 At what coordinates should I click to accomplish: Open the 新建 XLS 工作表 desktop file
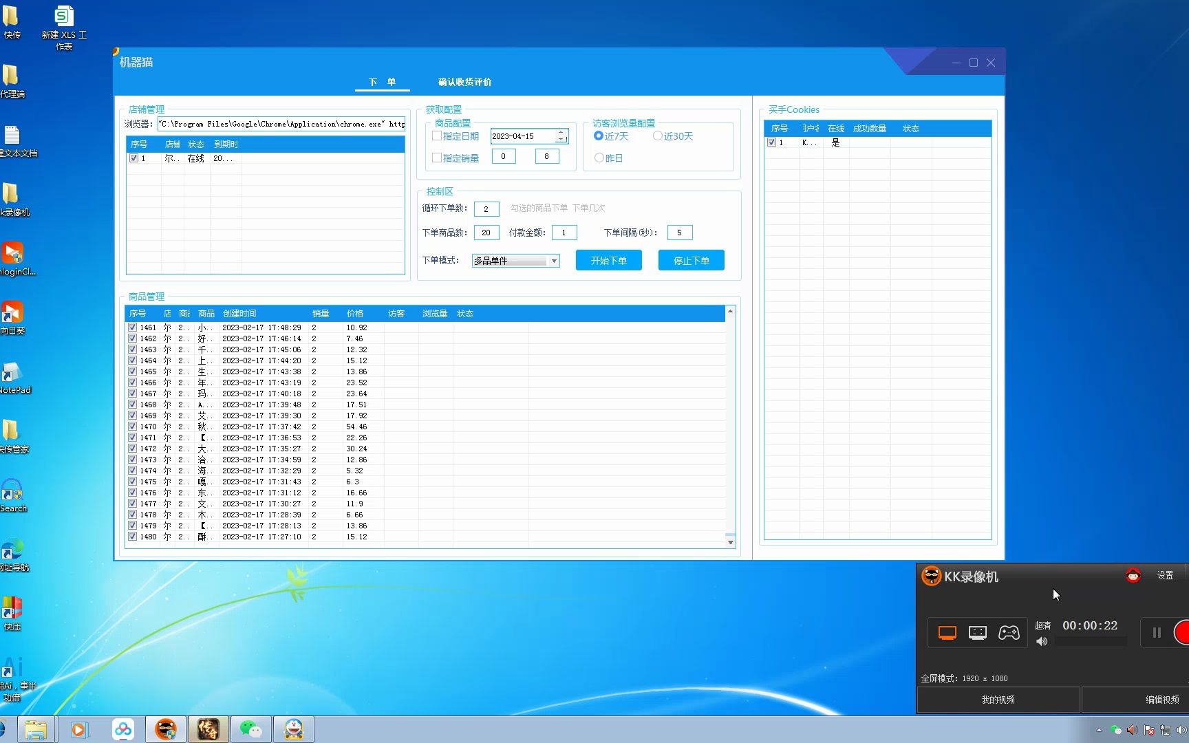64,28
